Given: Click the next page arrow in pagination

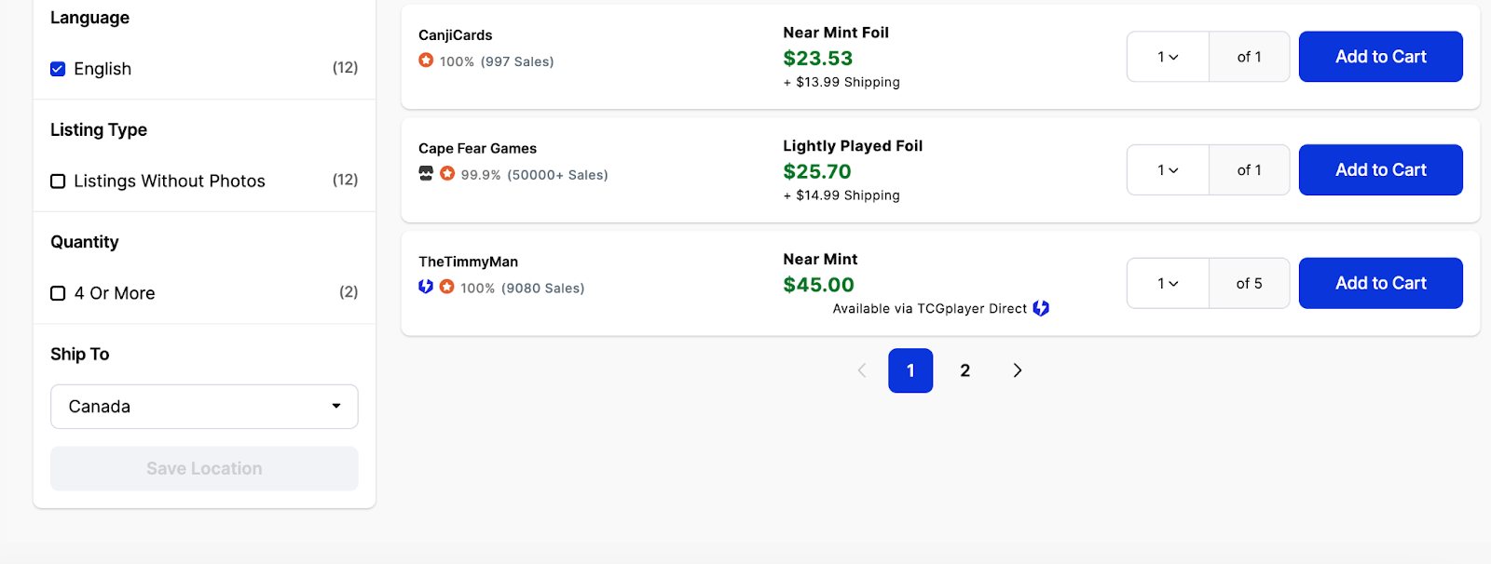Looking at the screenshot, I should pyautogui.click(x=1017, y=370).
